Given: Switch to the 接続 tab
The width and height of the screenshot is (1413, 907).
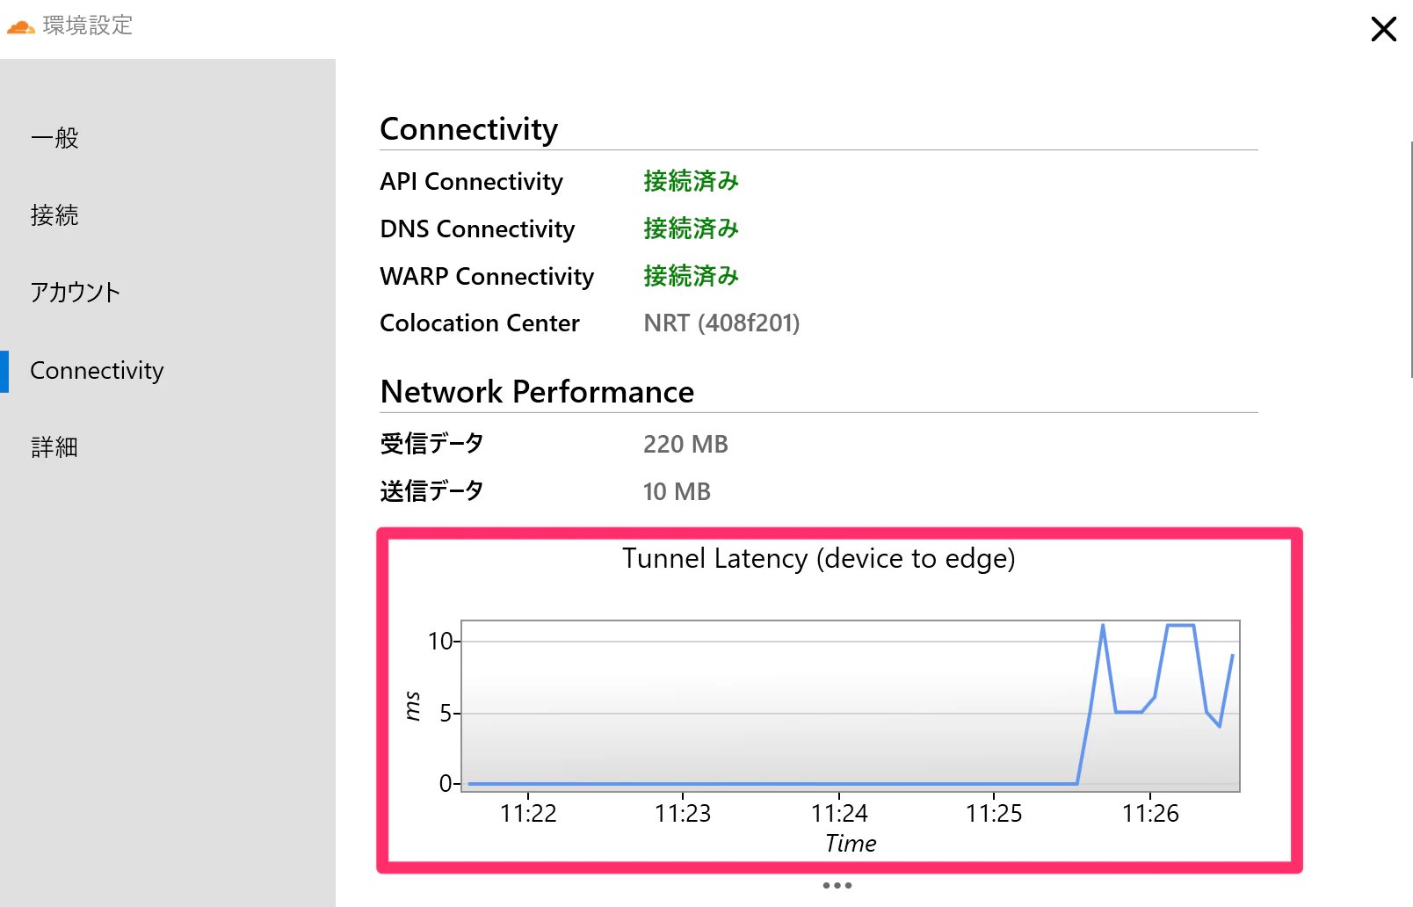Looking at the screenshot, I should point(54,215).
